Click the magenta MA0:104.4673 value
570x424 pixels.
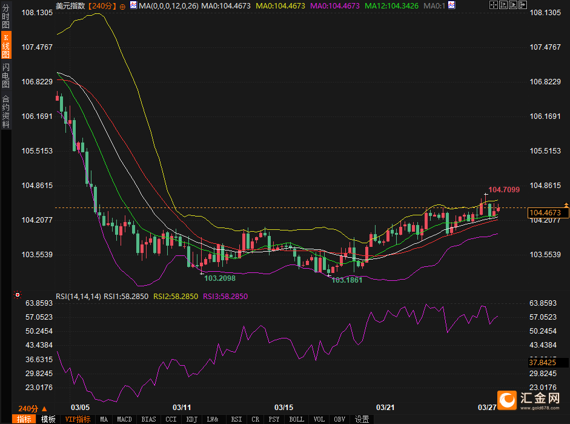click(x=335, y=6)
